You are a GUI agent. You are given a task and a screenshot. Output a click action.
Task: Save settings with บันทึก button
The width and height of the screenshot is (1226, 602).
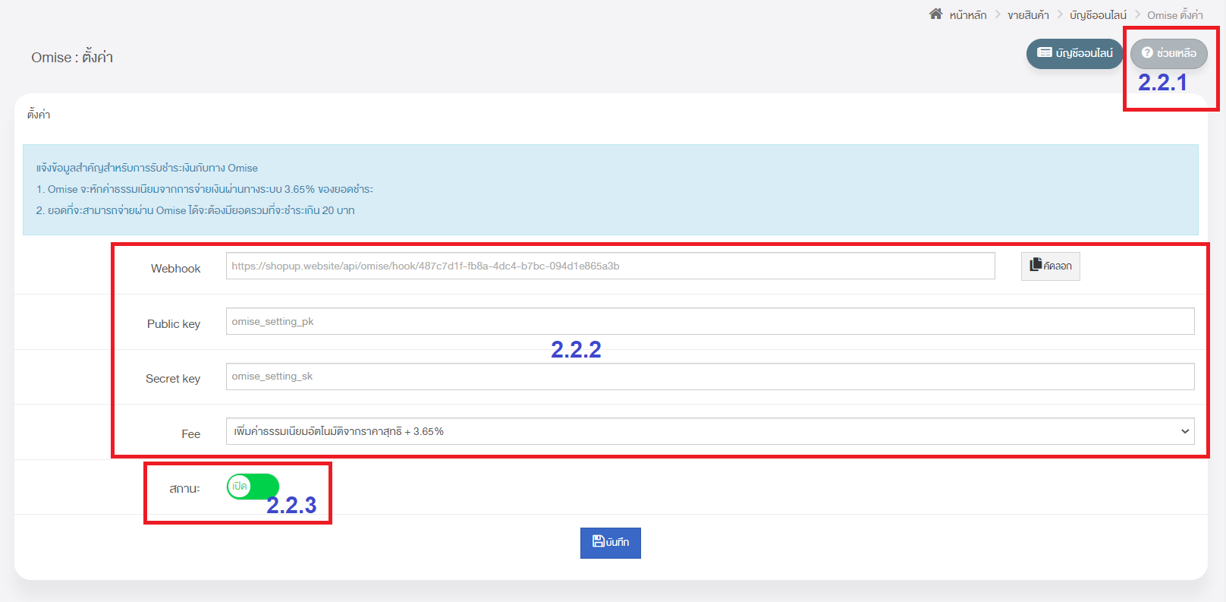[x=611, y=543]
